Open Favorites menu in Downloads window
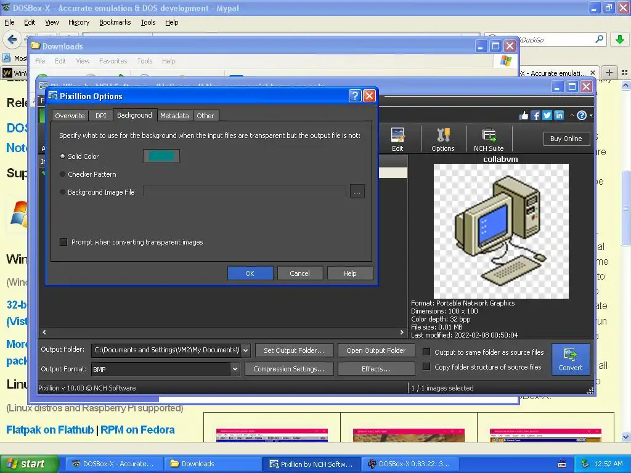Viewport: 631px width, 473px height. pyautogui.click(x=113, y=61)
